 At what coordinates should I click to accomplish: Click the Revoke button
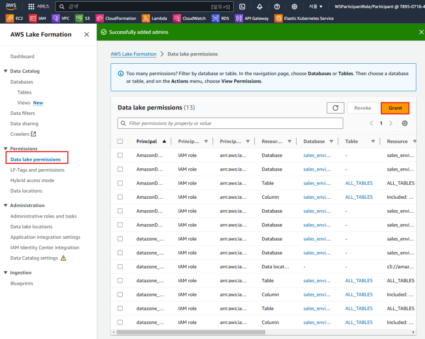click(x=363, y=108)
